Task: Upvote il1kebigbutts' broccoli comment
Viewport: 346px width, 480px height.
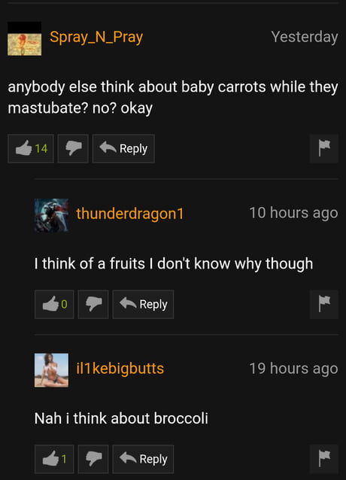Action: [x=54, y=459]
